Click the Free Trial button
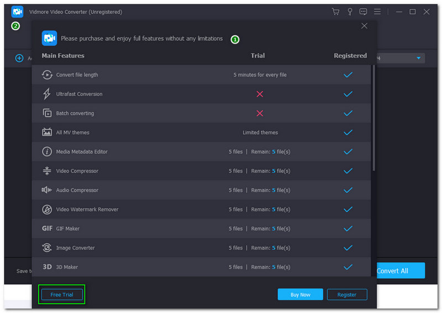The image size is (442, 313). (62, 295)
